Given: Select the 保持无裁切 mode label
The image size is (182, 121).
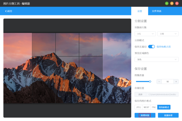Looking at the screenshot, I should tap(140, 47).
